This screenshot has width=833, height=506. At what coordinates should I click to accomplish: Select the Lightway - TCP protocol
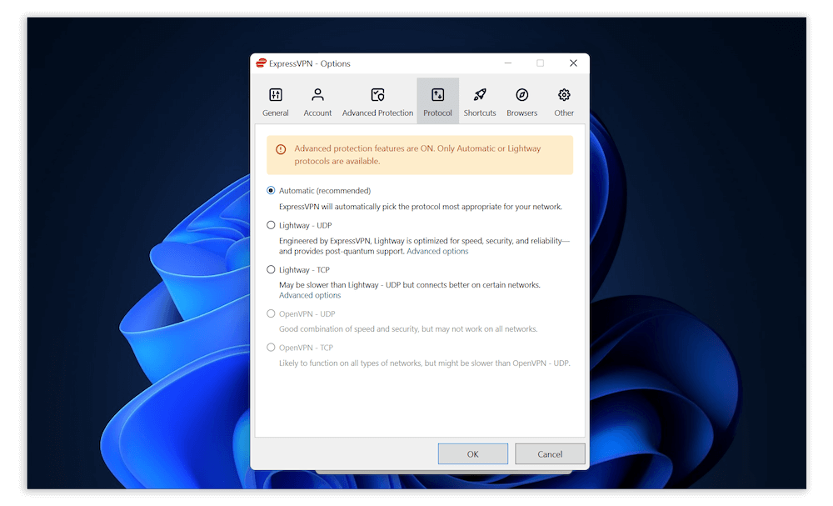click(x=271, y=269)
